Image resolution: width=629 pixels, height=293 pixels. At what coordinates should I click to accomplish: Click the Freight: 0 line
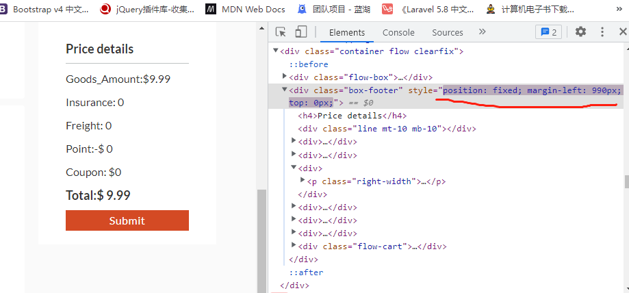(x=89, y=126)
